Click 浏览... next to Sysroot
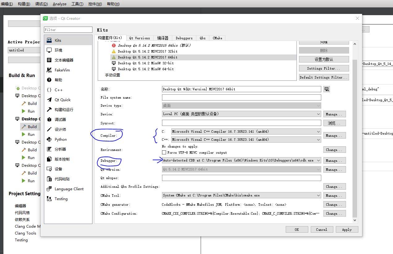Image resolution: width=393 pixels, height=254 pixels. (x=335, y=123)
